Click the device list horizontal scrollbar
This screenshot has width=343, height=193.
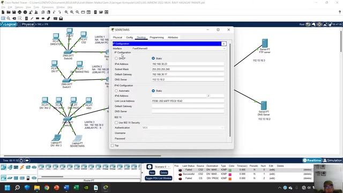point(52,176)
